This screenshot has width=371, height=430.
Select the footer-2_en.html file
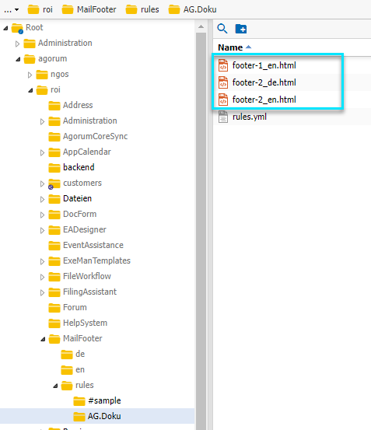(x=264, y=100)
